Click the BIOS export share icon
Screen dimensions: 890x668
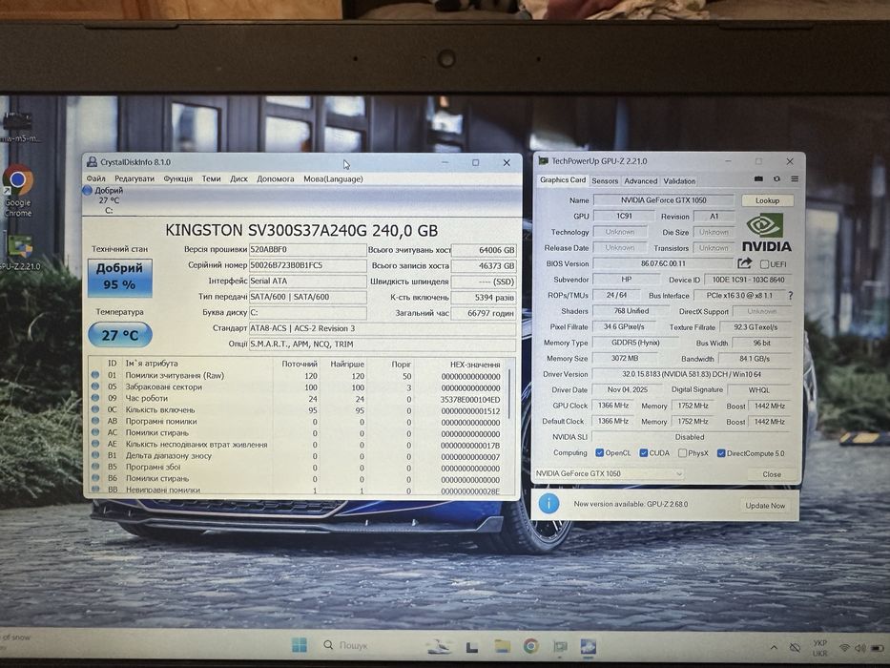[x=745, y=263]
